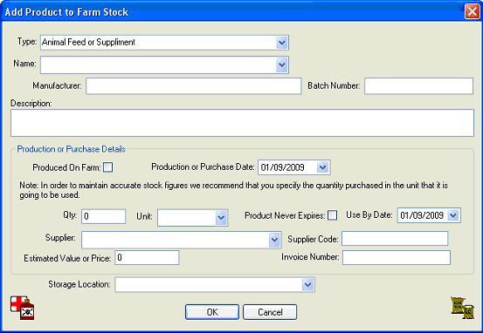Image resolution: width=483 pixels, height=333 pixels.
Task: Open the Storage Location dropdown
Action: pyautogui.click(x=307, y=285)
